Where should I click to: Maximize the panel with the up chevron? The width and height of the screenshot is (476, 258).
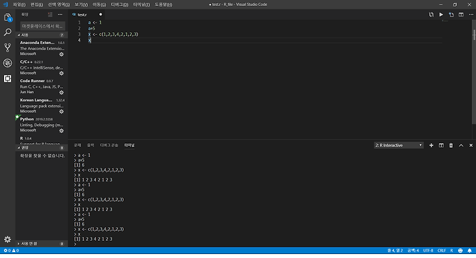click(461, 145)
